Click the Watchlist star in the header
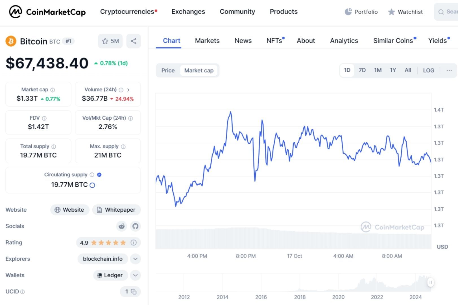 (391, 12)
